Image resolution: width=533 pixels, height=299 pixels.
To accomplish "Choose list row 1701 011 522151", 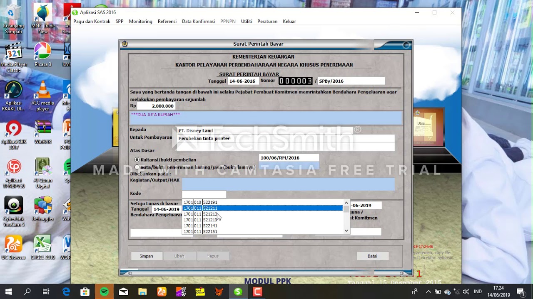I will click(x=263, y=231).
